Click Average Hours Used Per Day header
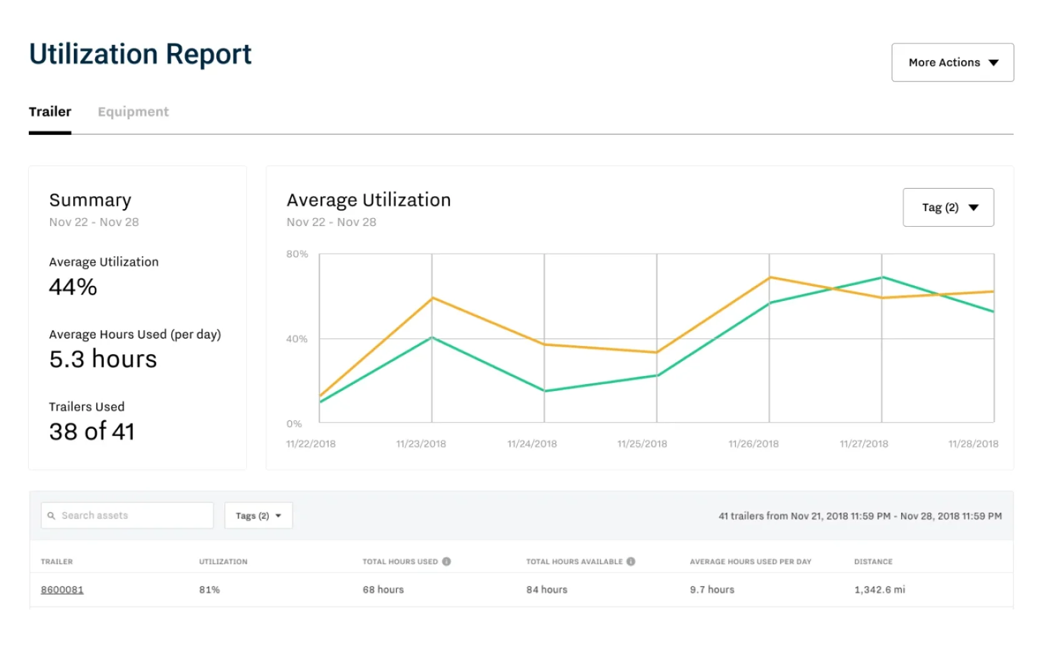 pos(750,561)
